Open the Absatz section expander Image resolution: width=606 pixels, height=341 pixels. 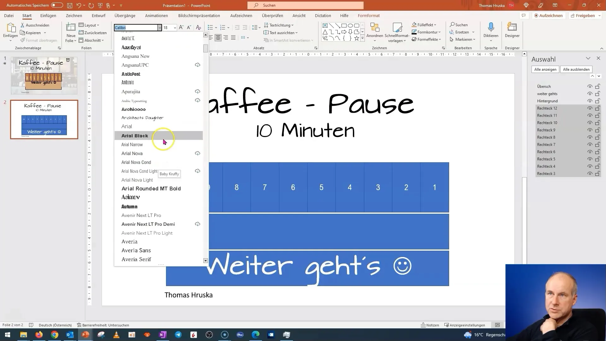coord(316,48)
